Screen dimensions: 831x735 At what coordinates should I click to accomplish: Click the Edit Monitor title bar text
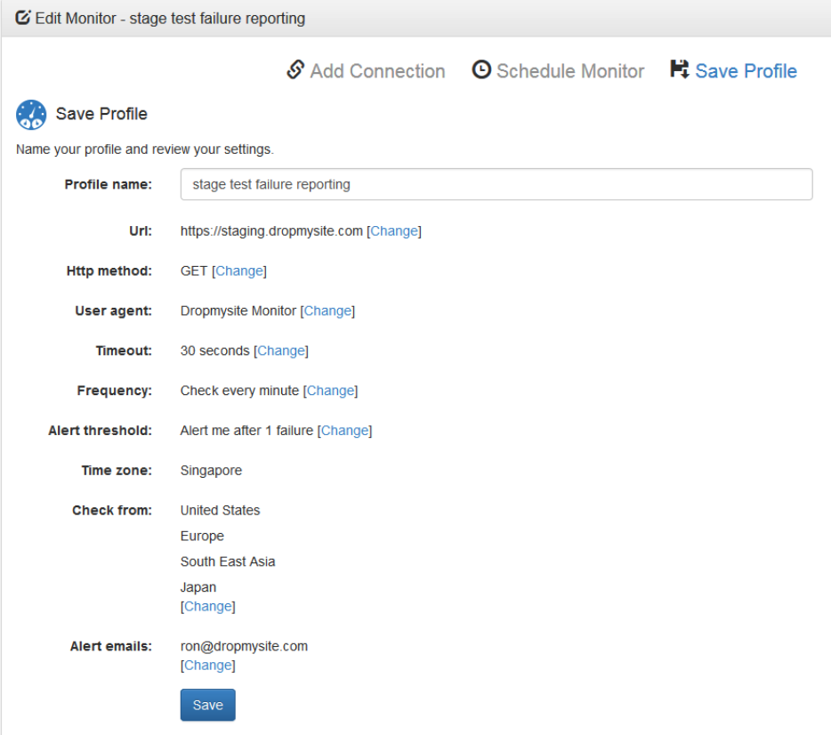pos(170,19)
